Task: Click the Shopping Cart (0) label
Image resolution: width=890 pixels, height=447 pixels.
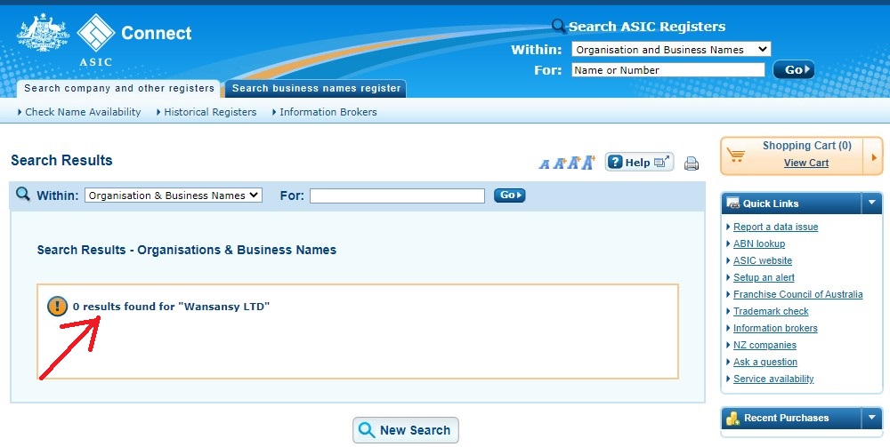Action: pyautogui.click(x=806, y=146)
